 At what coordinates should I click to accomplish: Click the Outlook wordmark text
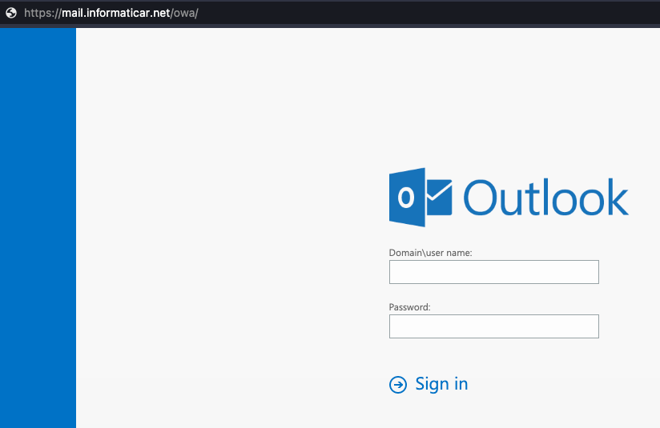(x=546, y=197)
